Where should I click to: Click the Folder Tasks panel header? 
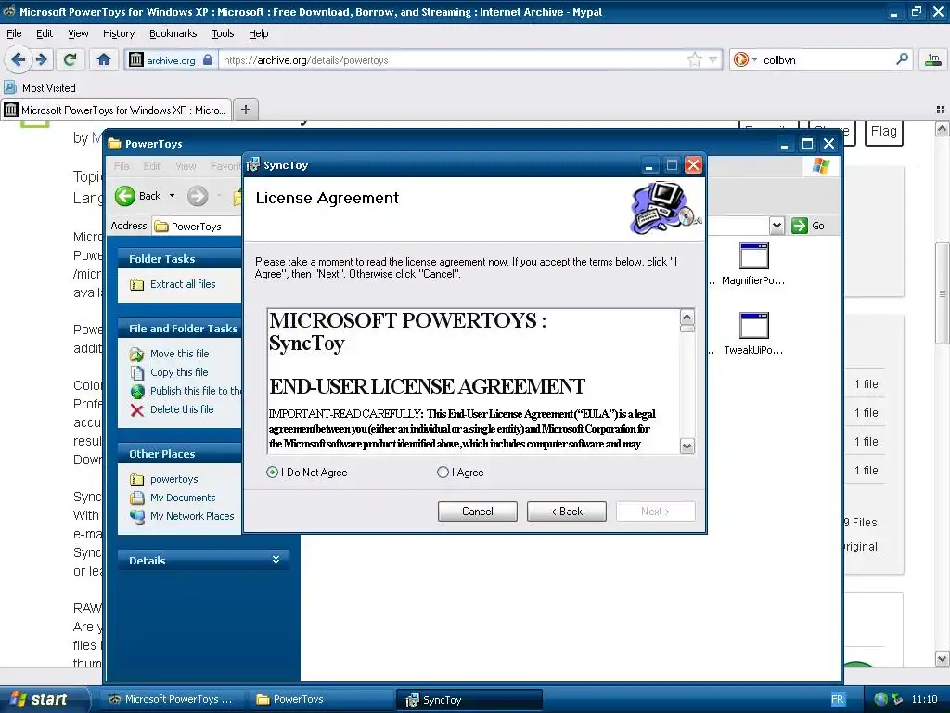[179, 258]
